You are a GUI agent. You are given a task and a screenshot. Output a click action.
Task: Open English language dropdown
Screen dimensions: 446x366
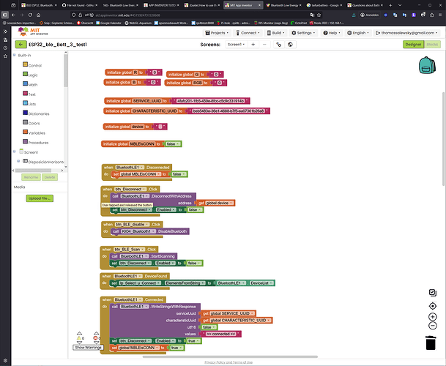pos(358,33)
